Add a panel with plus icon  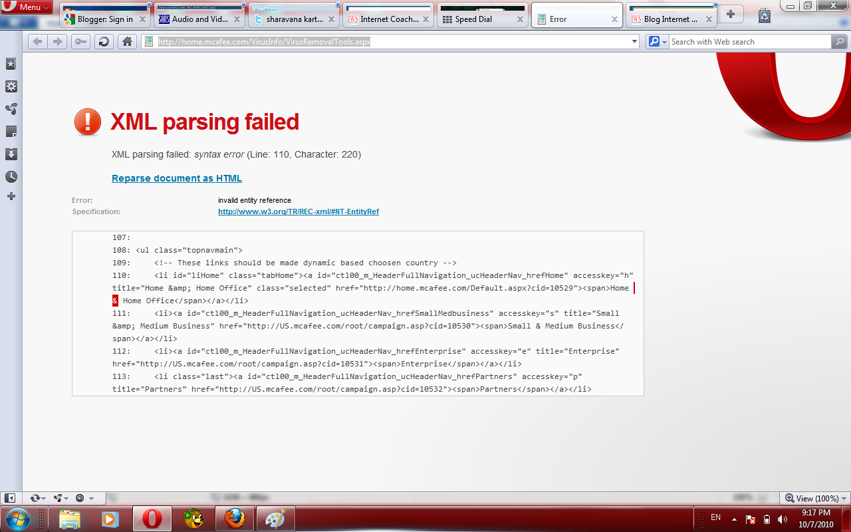pyautogui.click(x=11, y=196)
